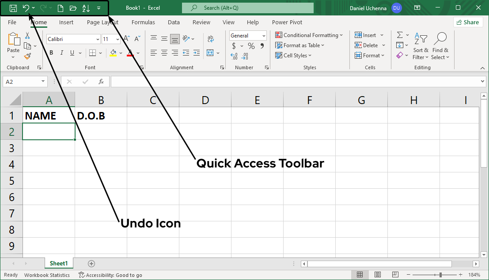489x280 pixels.
Task: Click the Undo icon
Action: (26, 8)
